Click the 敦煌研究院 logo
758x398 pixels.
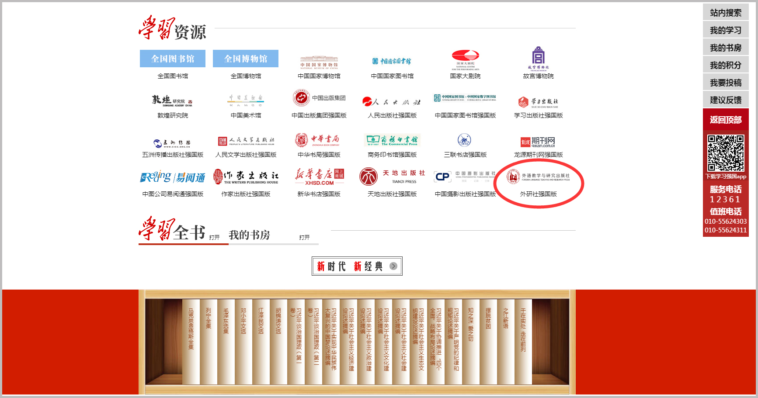point(172,101)
